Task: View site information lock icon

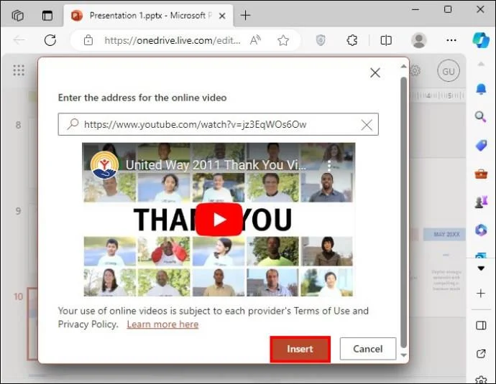Action: [x=88, y=40]
